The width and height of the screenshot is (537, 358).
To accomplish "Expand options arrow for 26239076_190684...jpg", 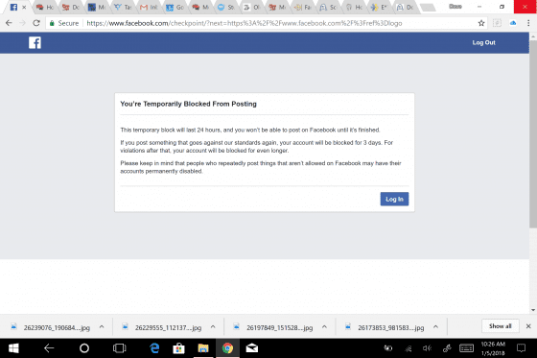I will point(102,326).
